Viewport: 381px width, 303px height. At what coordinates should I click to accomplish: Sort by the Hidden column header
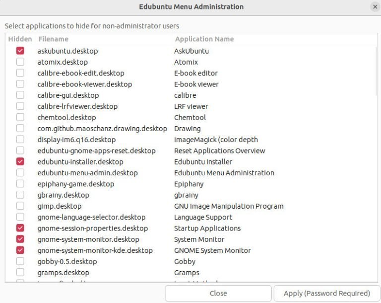[x=20, y=39]
